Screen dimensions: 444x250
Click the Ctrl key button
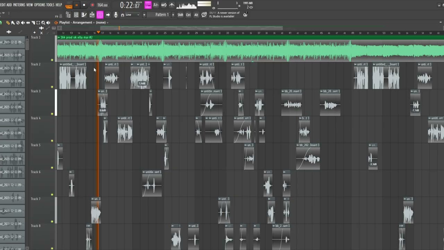tap(188, 15)
